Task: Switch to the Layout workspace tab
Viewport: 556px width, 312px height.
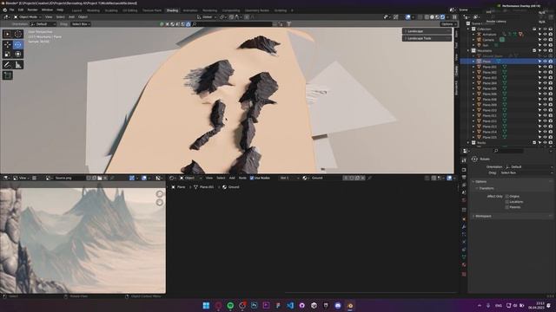Action: pos(76,10)
